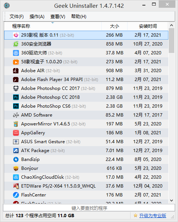Image resolution: width=178 pixels, height=222 pixels.
Task: Click the 616 KB size cell
Action: pos(114,168)
